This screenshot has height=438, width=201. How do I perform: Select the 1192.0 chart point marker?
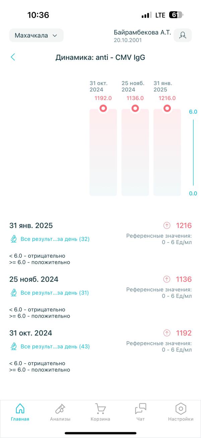point(103,108)
